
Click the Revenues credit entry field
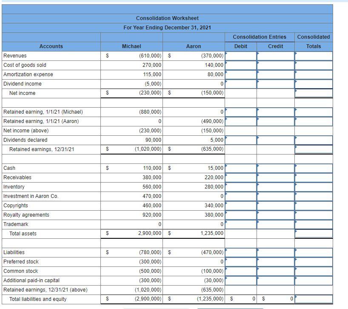tap(276, 56)
